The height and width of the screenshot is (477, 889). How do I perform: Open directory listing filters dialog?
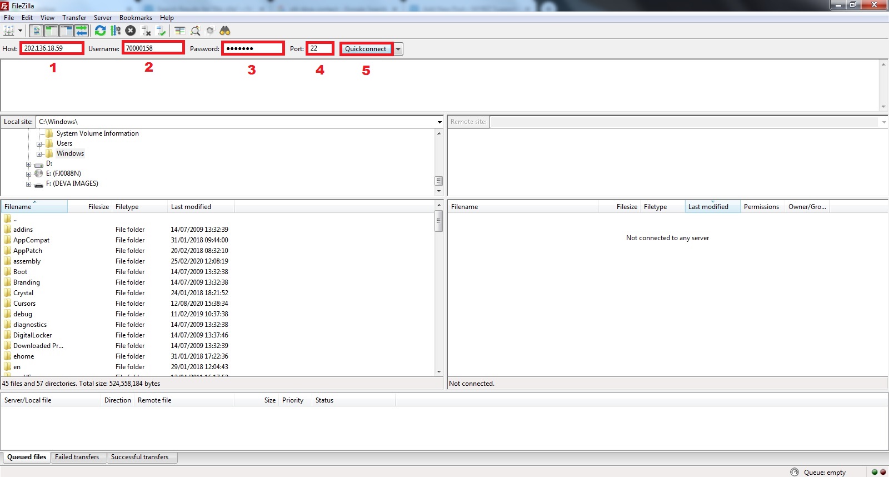[179, 31]
